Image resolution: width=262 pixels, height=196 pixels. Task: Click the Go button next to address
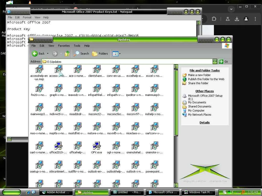pyautogui.click(x=223, y=62)
